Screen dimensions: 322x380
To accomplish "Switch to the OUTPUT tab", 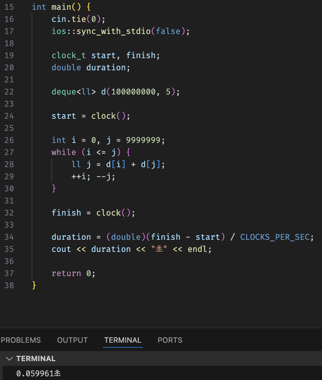I will point(73,340).
